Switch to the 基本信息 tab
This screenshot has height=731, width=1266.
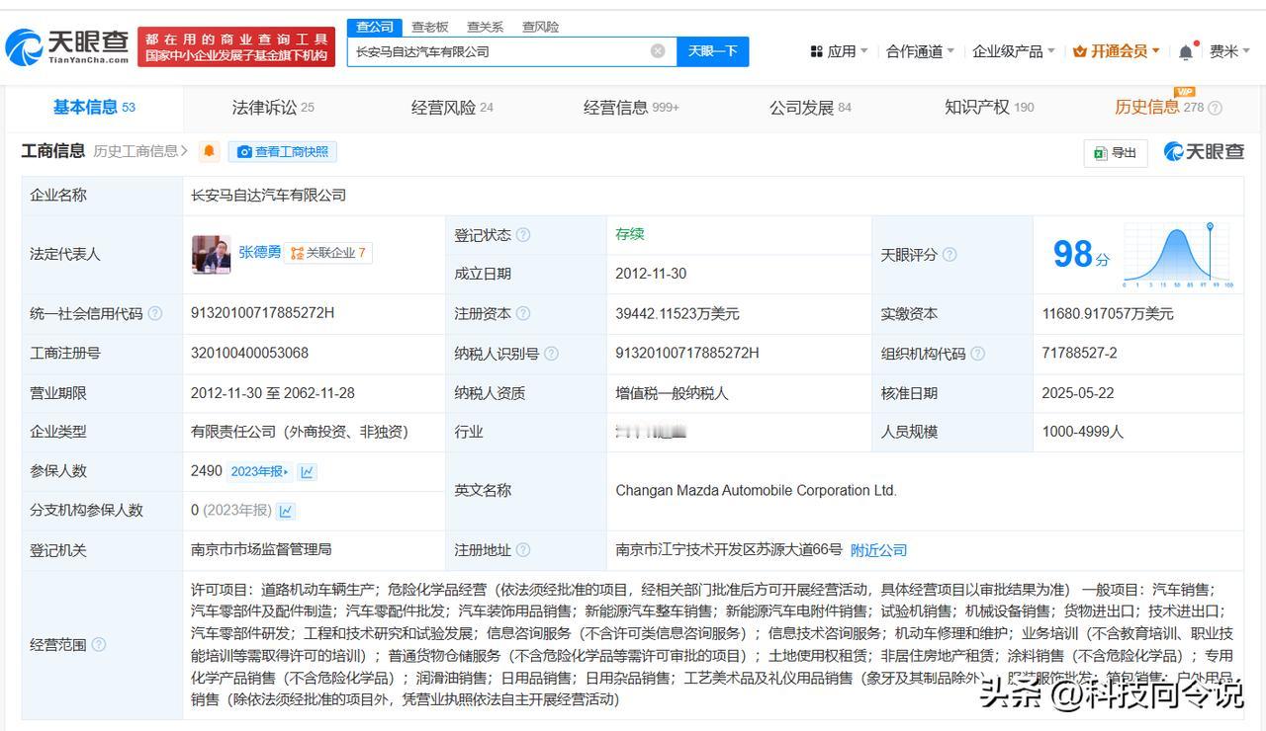(94, 107)
